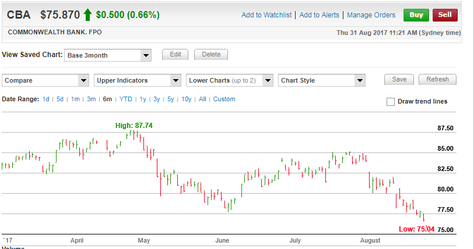Click the June label on time axis

point(222,240)
